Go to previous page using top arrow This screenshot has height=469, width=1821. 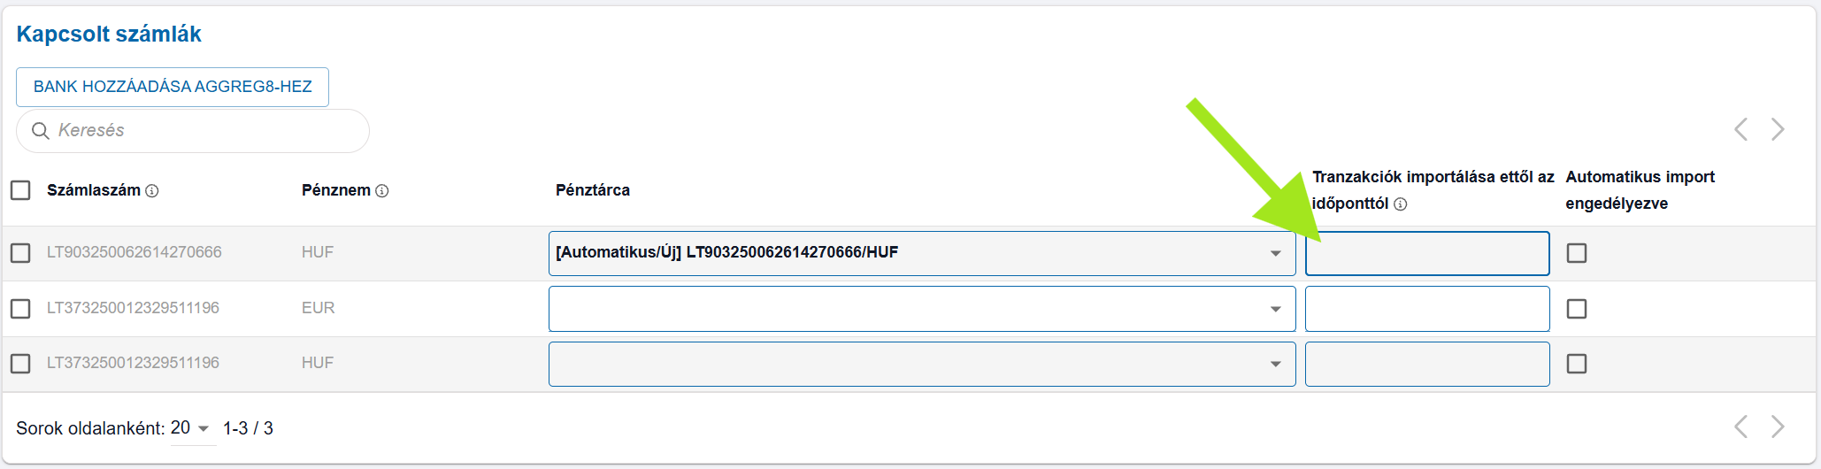point(1740,129)
